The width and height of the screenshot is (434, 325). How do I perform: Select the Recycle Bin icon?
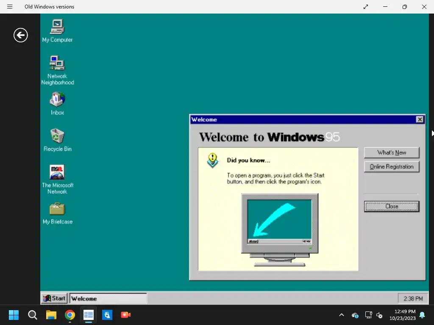[57, 140]
